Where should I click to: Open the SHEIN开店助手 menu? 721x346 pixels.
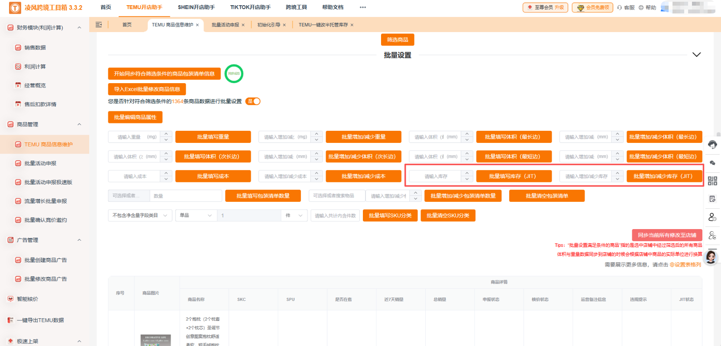coord(196,7)
